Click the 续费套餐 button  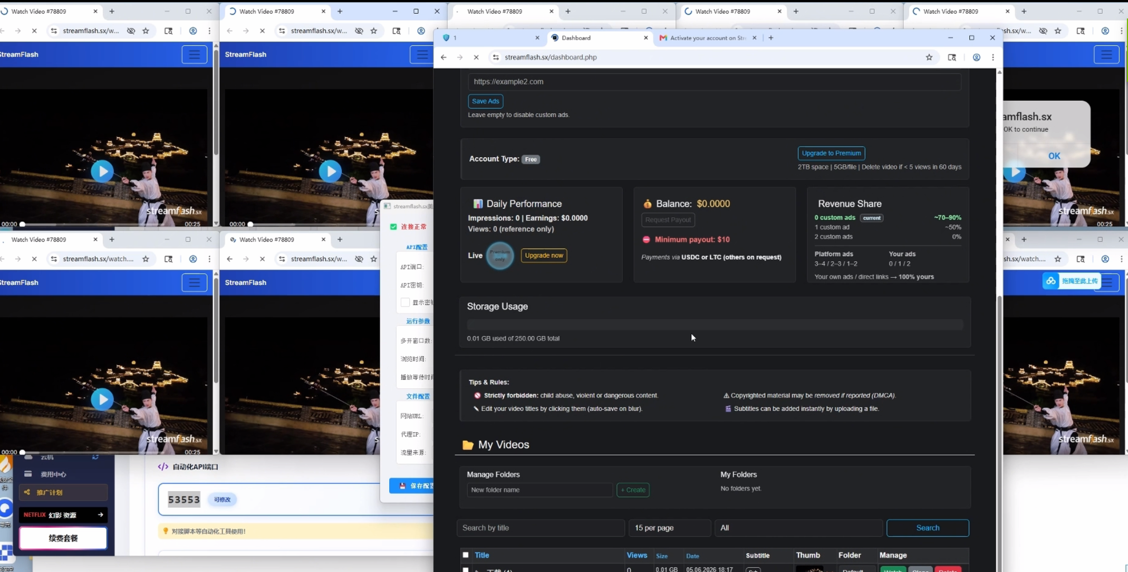click(x=63, y=538)
